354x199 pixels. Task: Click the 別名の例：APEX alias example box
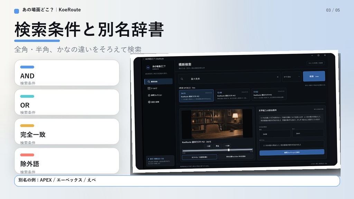[x=177, y=181]
